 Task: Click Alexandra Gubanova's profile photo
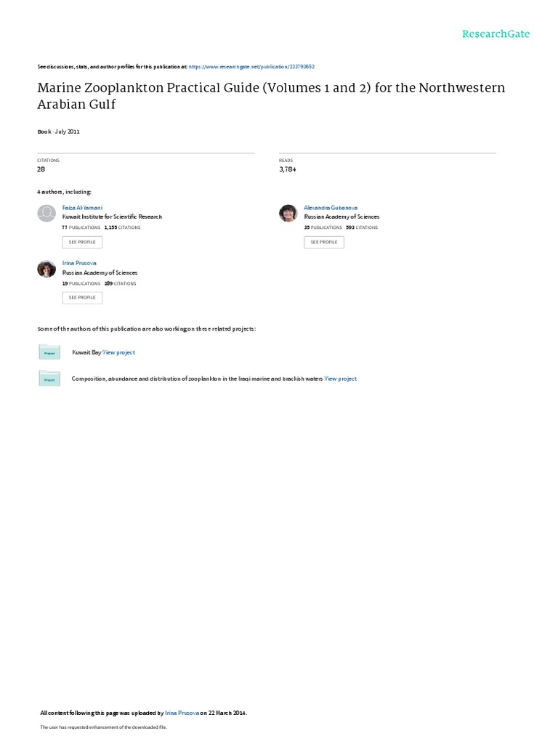point(288,213)
